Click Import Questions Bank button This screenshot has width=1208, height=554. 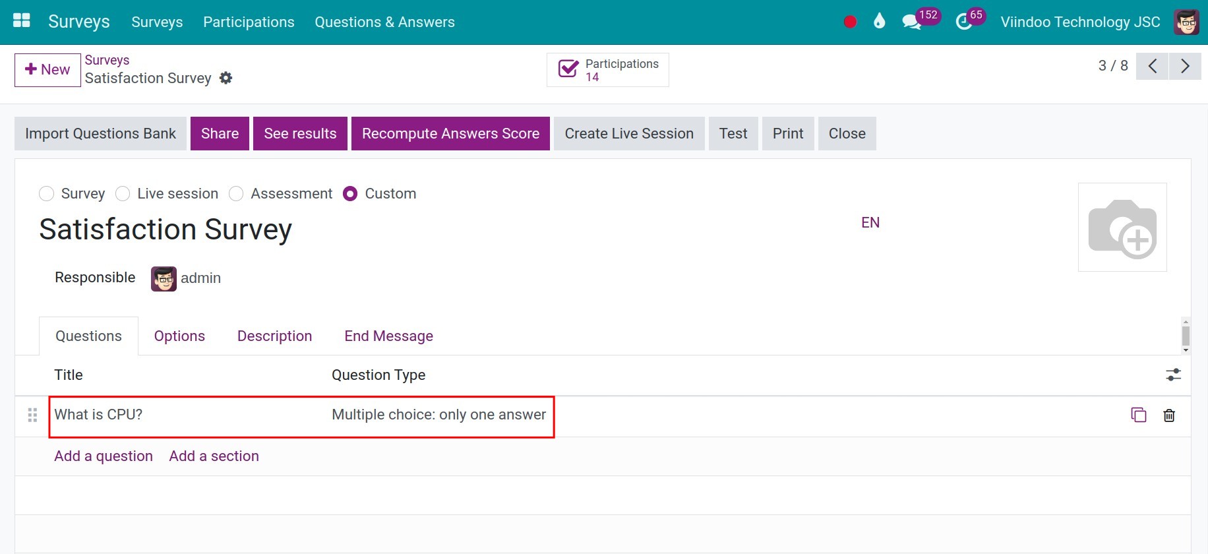101,134
